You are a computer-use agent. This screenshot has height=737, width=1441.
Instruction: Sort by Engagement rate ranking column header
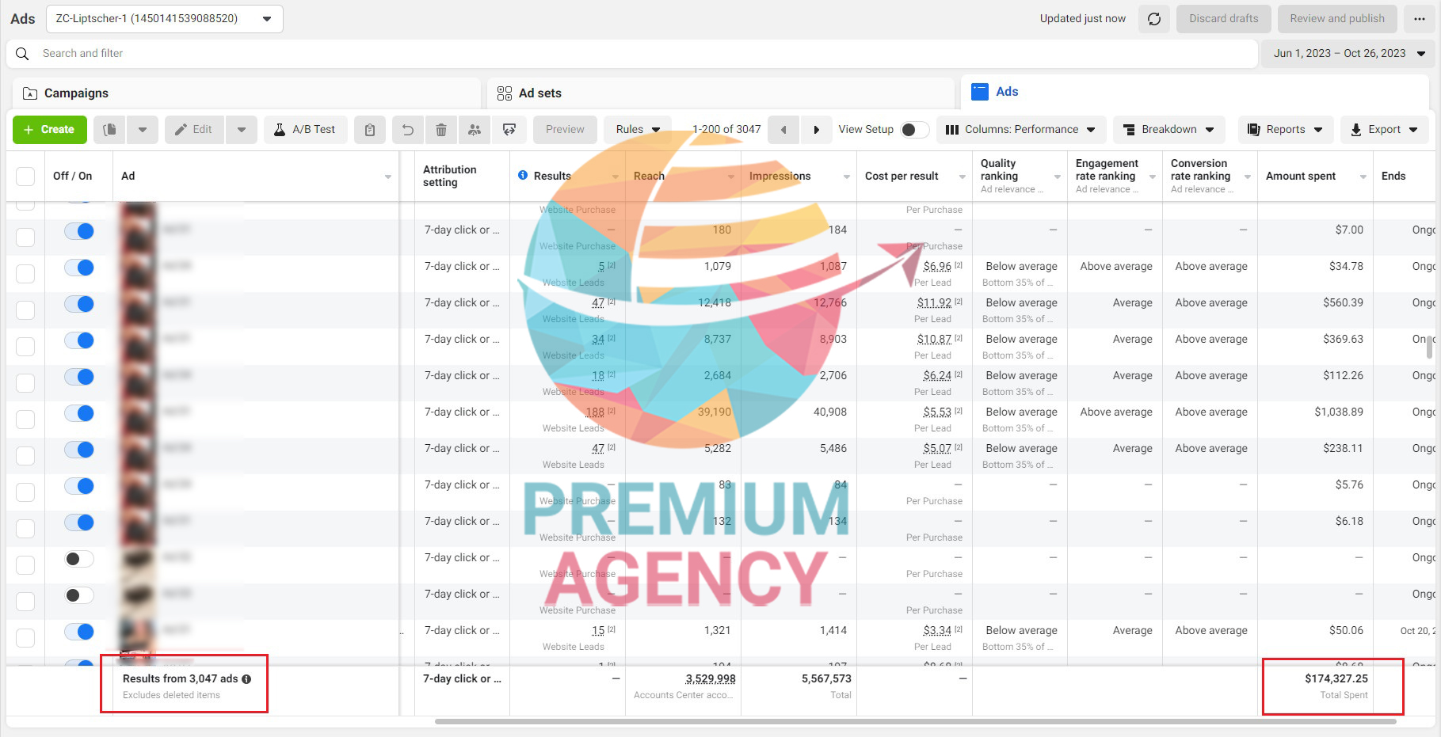(x=1115, y=177)
